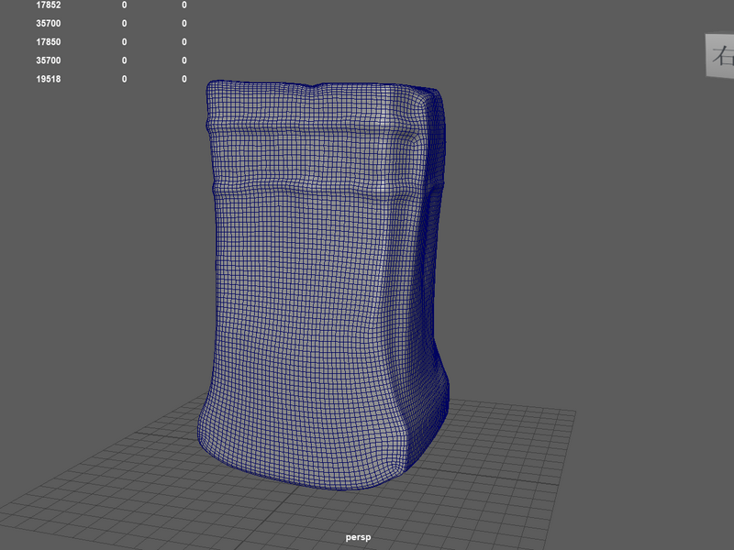Click the persp camera label
The height and width of the screenshot is (550, 734).
358,537
